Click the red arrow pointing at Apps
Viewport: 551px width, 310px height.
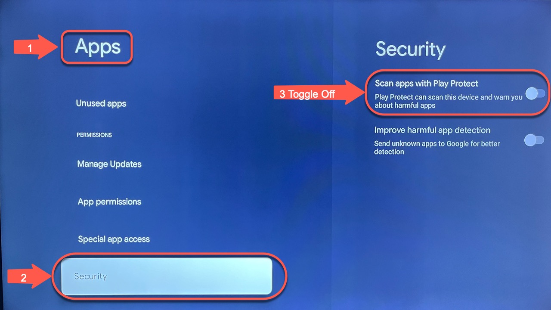[x=36, y=47]
